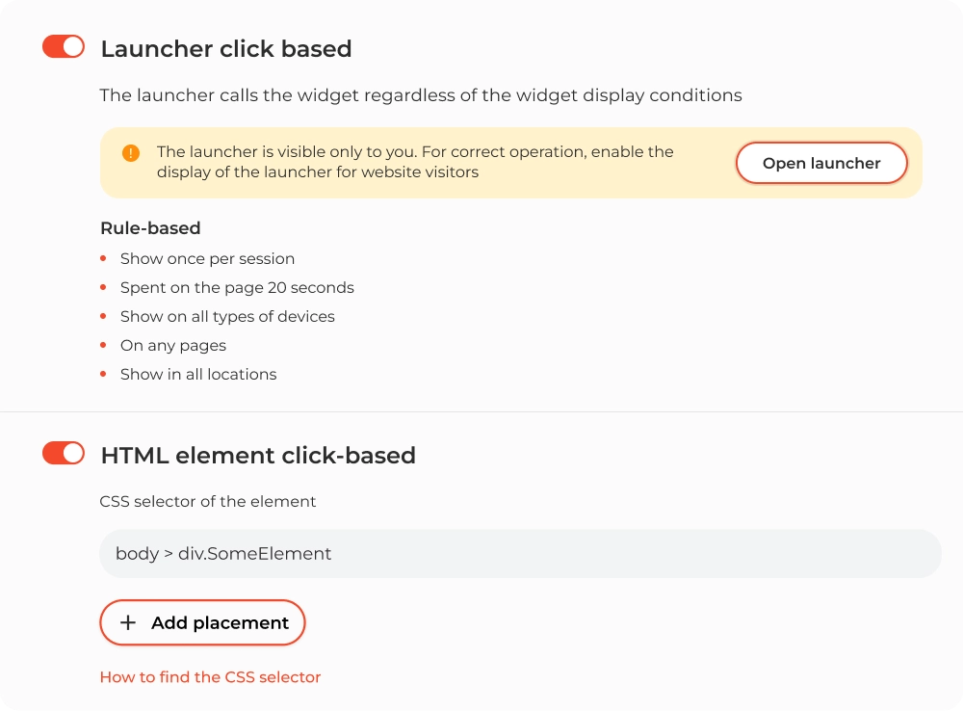Focus the body > div.SomeElement selector field
Viewport: 963px width, 711px height.
[520, 554]
